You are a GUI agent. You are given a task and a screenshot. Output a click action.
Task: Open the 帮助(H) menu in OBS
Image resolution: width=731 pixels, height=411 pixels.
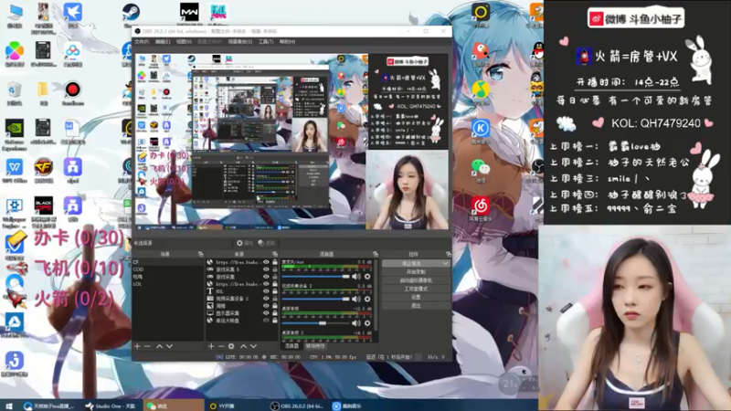coord(287,42)
